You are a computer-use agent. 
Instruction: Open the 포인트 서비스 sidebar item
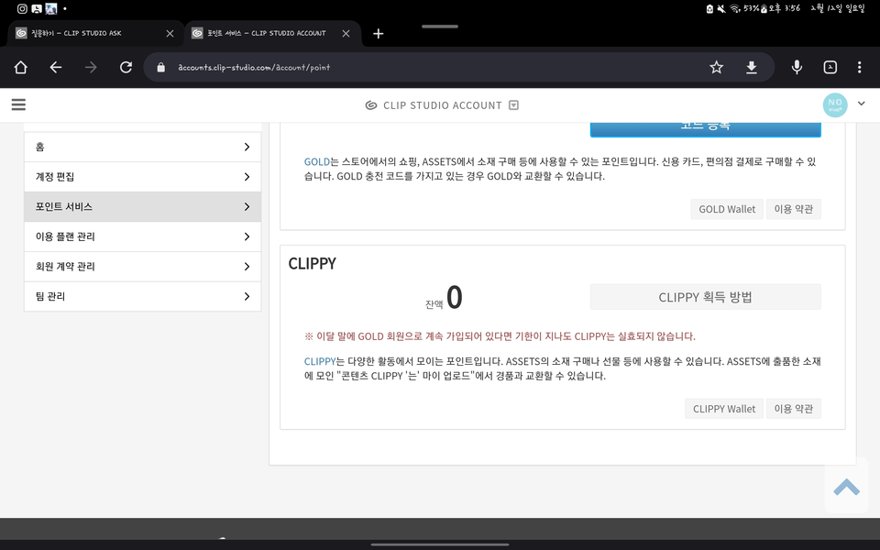[x=142, y=206]
